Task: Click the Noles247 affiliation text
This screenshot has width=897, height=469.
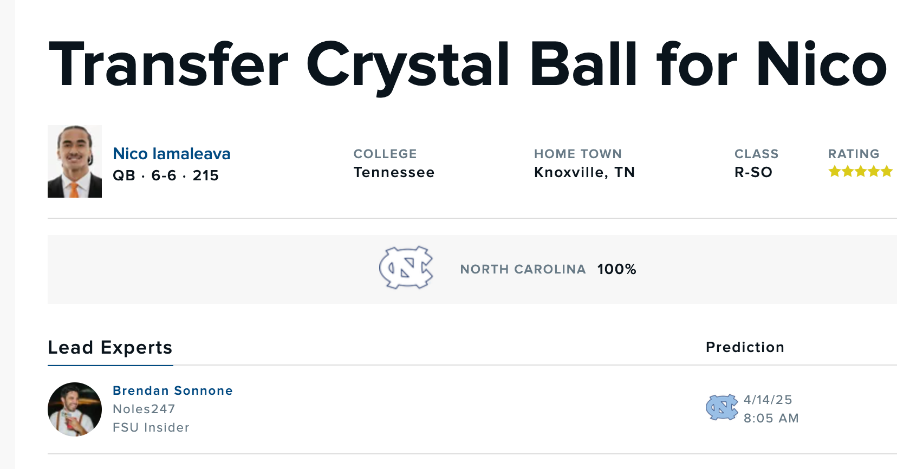Action: pyautogui.click(x=144, y=409)
